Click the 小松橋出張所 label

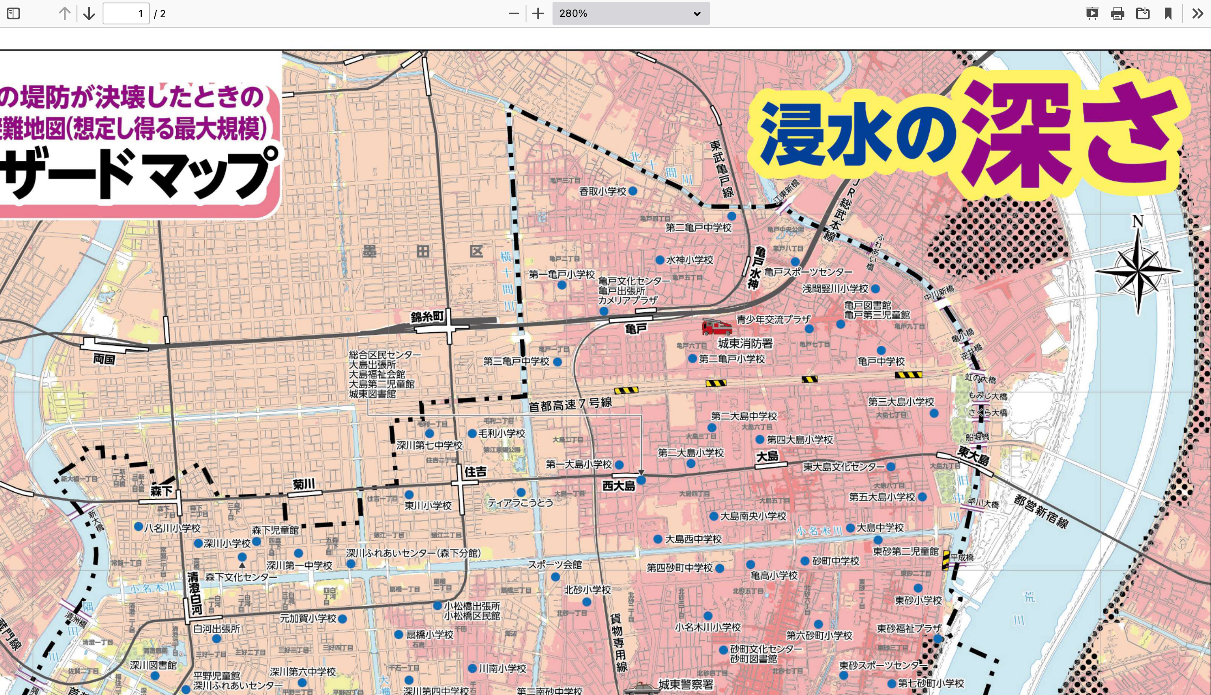point(472,605)
